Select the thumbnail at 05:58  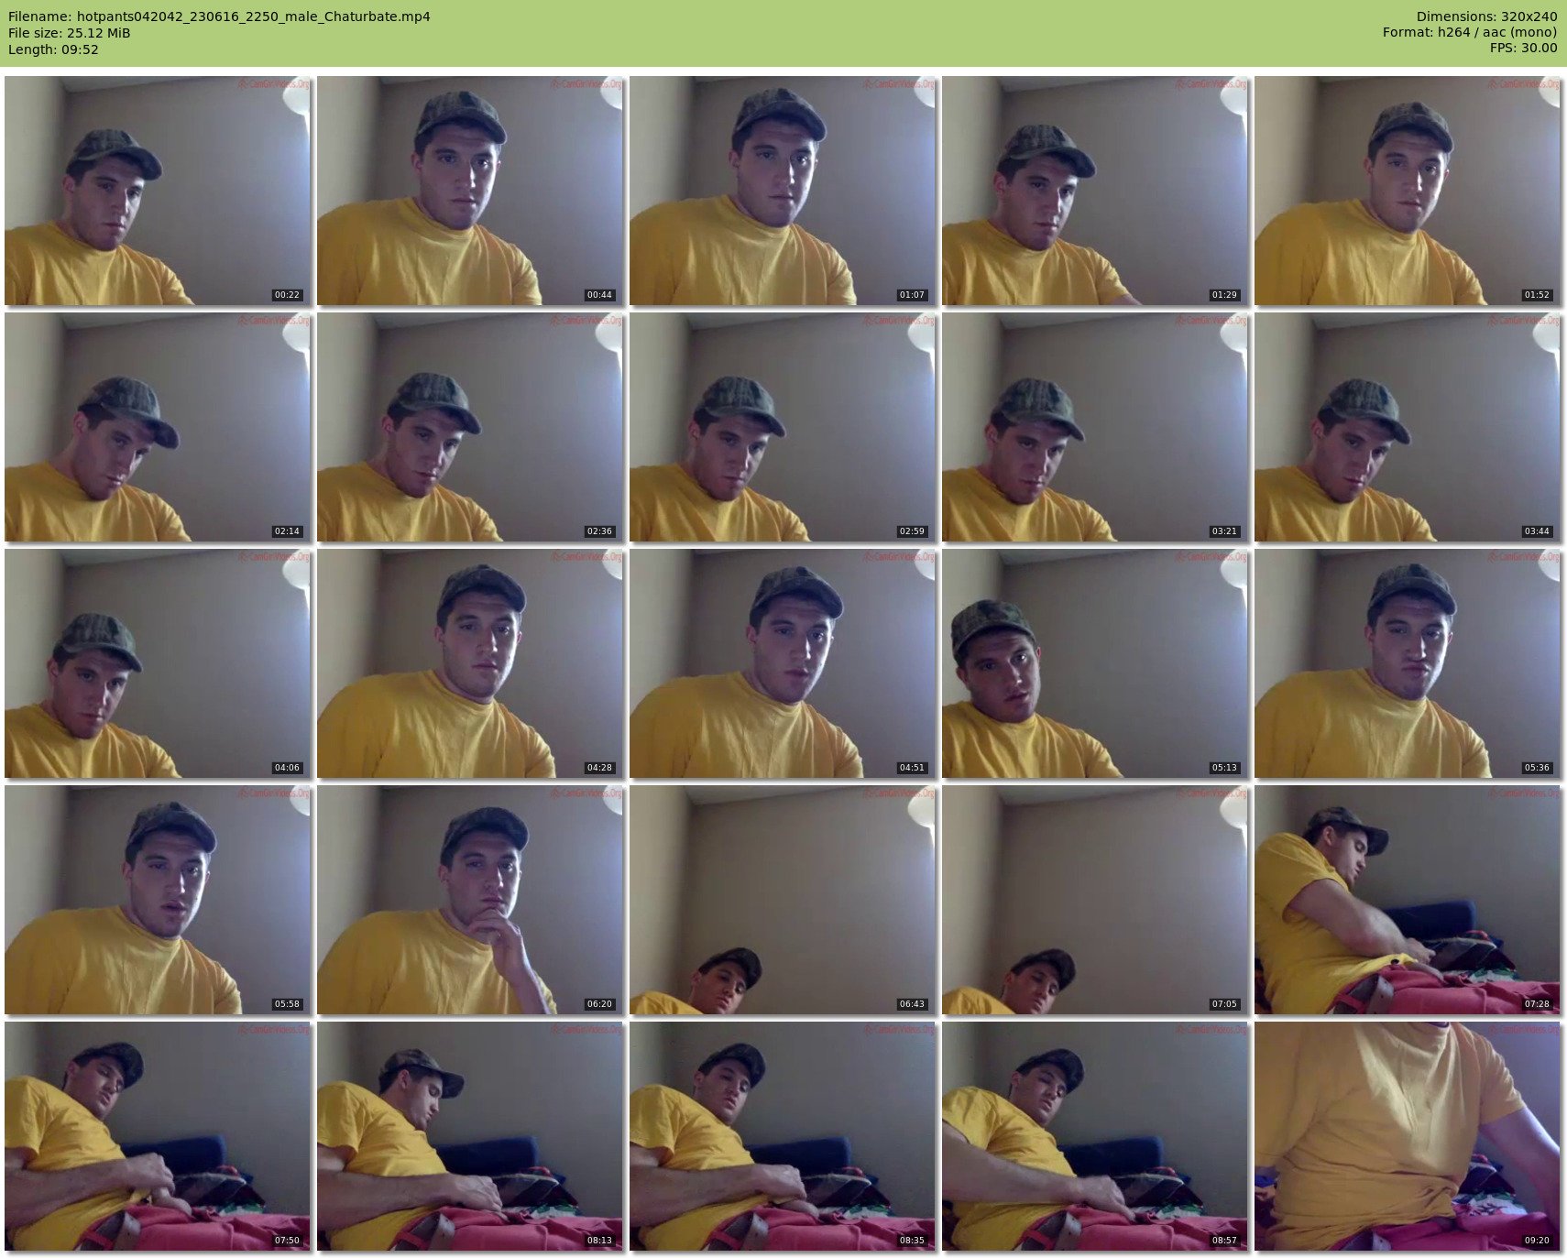pyautogui.click(x=158, y=900)
